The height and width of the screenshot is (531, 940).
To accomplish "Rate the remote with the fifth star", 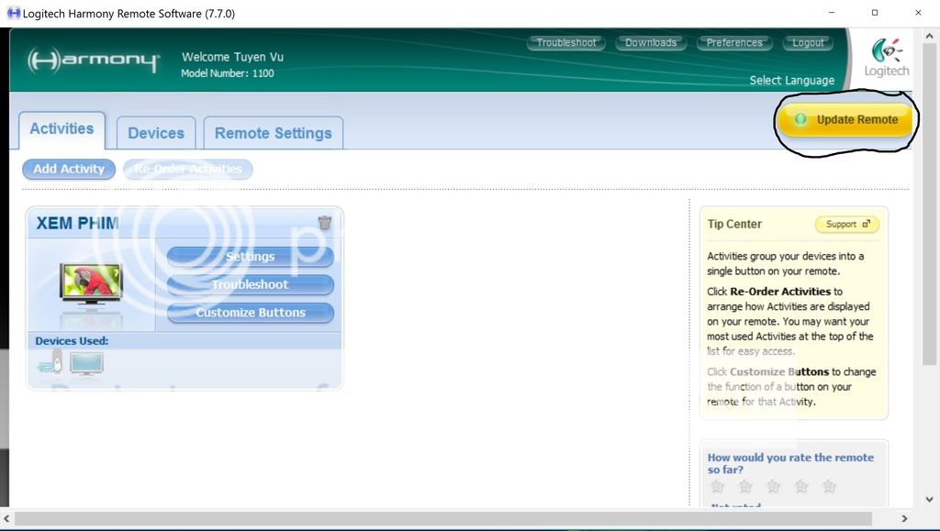I will 829,486.
